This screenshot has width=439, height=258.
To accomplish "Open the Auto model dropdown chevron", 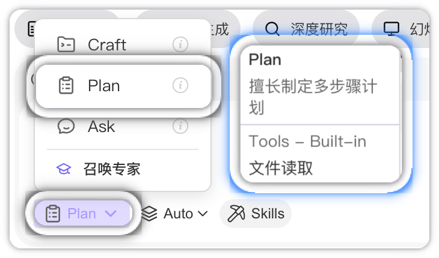I will point(203,213).
